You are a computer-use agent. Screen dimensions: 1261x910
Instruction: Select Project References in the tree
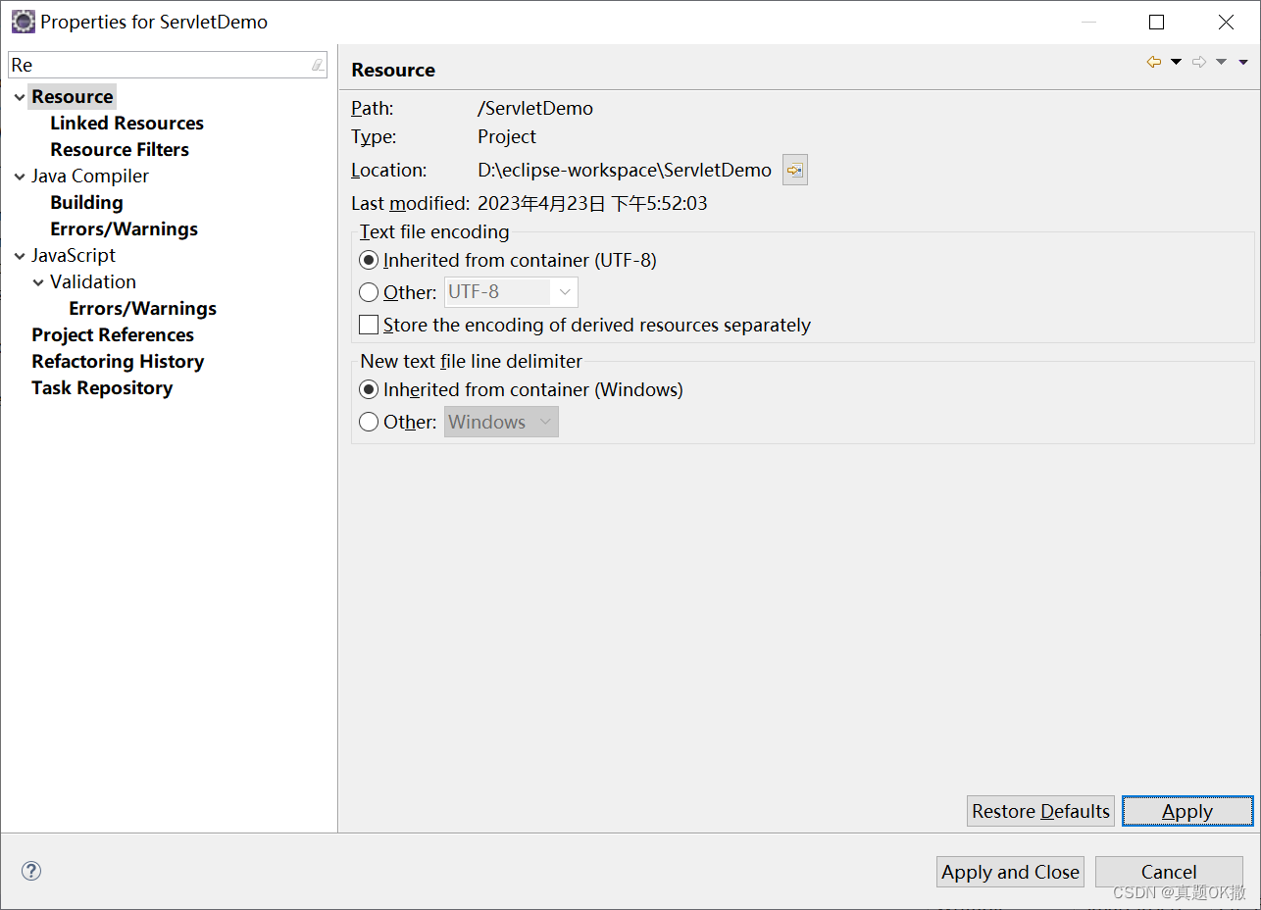click(113, 334)
